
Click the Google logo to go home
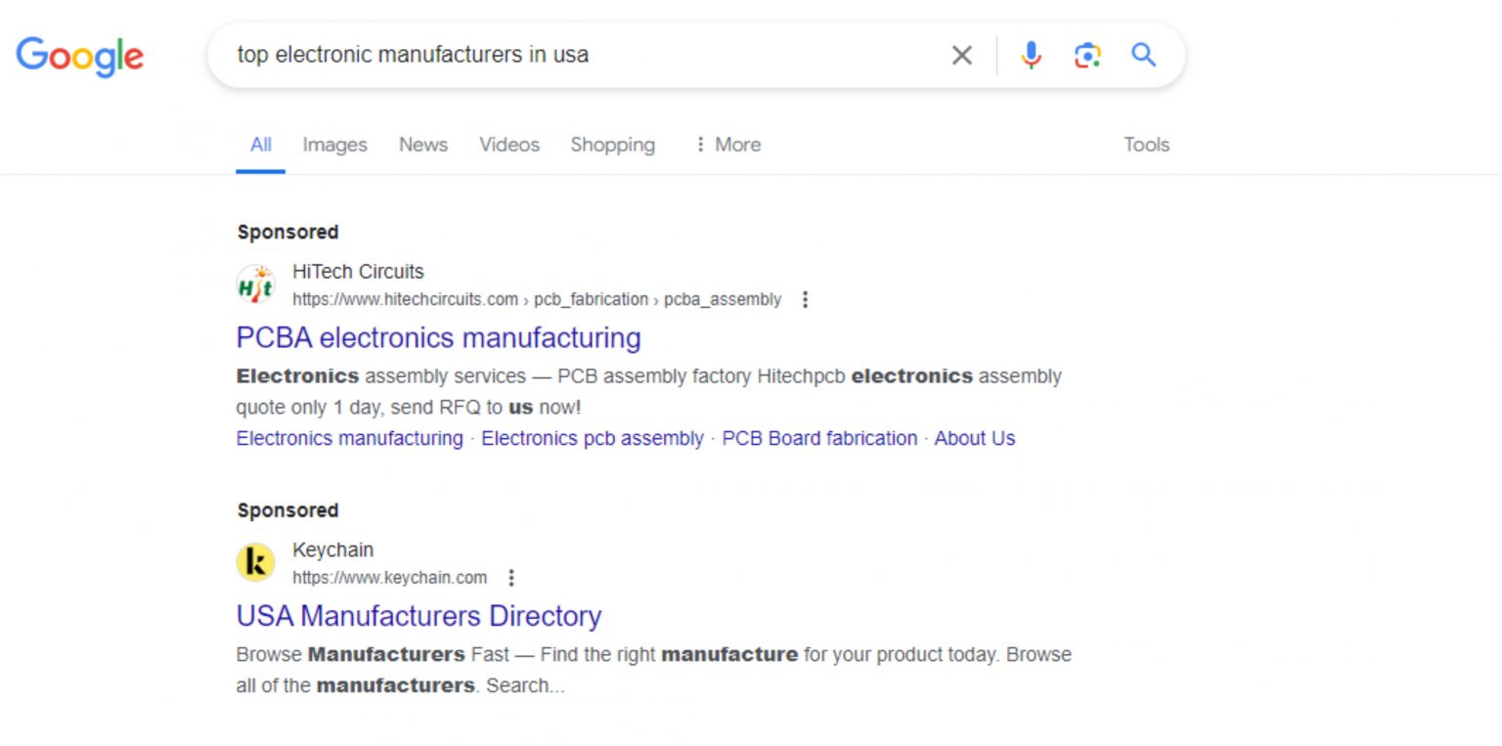coord(79,56)
